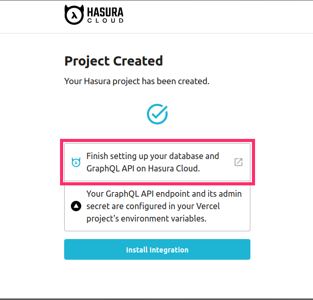Click the empty area below the Install Integration button
Screen dimensions: 313x300
[x=157, y=279]
